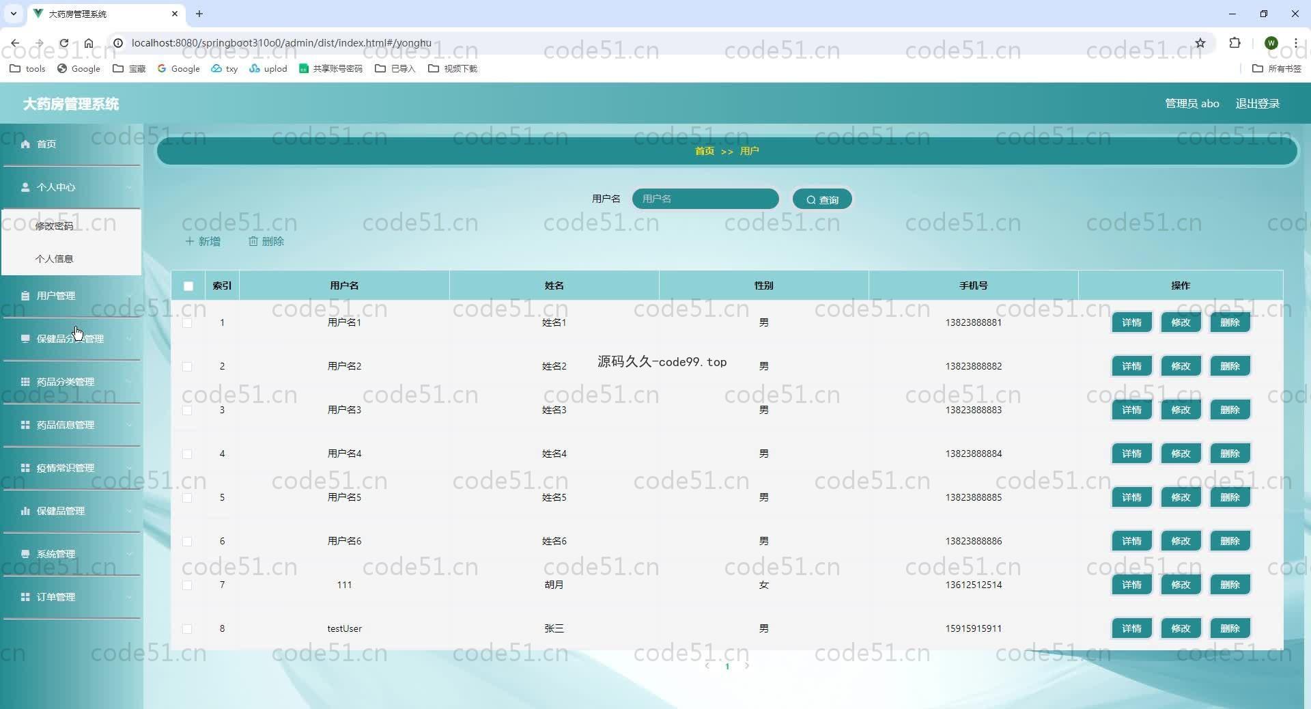Go to next page in table pagination
Viewport: 1311px width, 709px height.
(747, 666)
